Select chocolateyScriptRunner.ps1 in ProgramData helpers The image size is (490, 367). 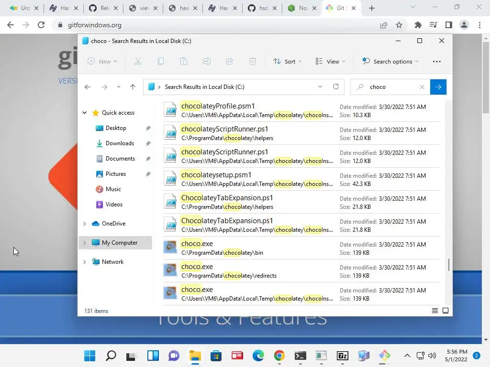[x=301, y=133]
